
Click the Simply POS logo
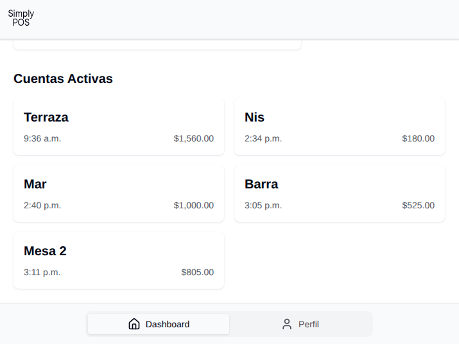coord(21,18)
